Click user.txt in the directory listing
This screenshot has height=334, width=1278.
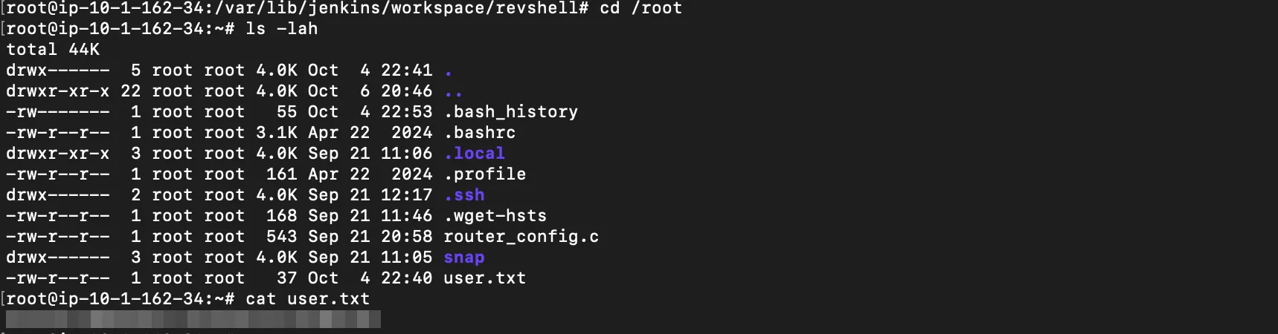click(x=485, y=278)
